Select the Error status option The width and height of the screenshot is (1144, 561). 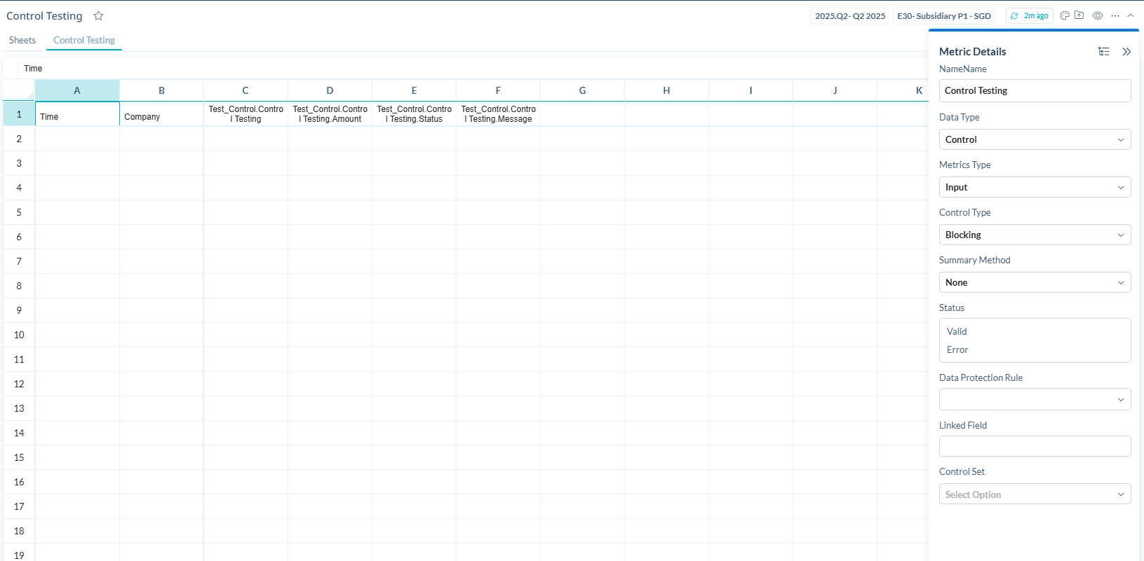click(x=957, y=350)
